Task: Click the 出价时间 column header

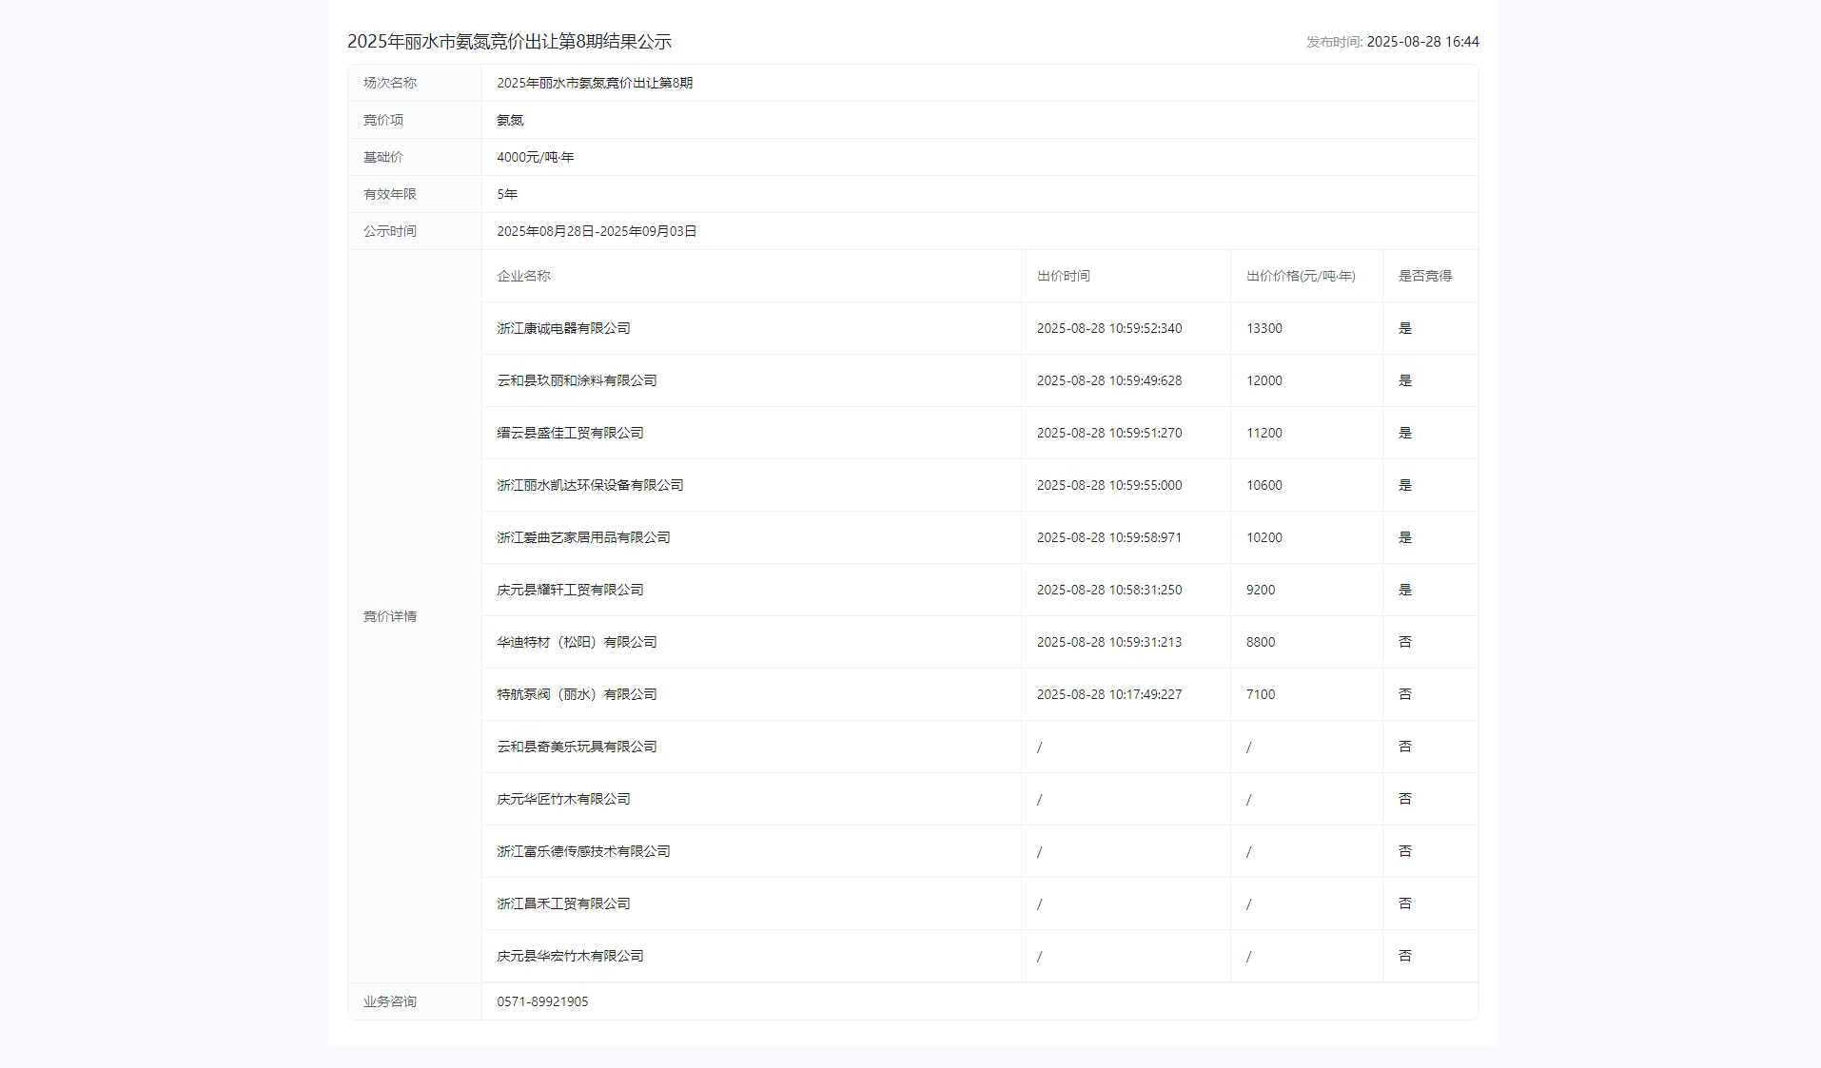Action: [1063, 276]
